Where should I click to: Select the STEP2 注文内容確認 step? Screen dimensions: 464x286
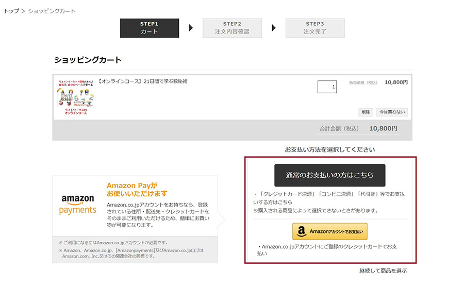233,28
